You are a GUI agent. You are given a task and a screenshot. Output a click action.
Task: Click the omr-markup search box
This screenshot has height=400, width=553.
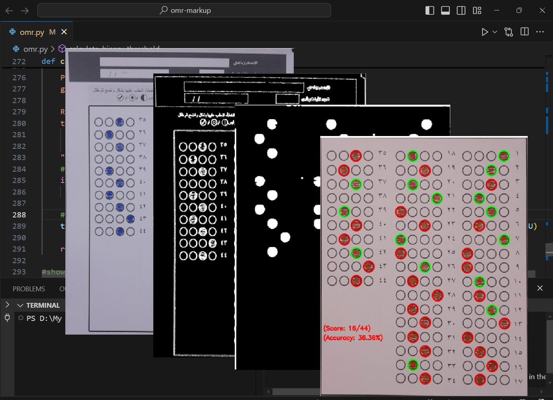point(184,10)
